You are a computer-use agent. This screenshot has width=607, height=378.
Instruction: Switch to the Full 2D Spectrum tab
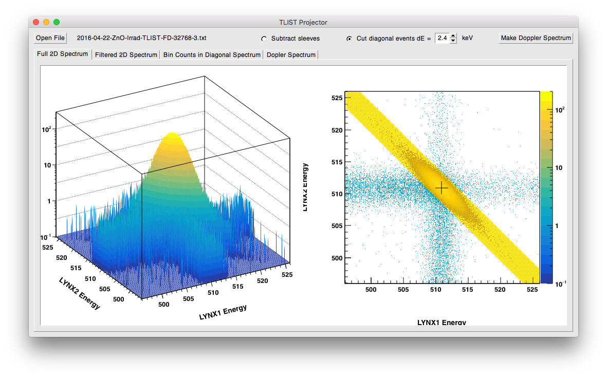point(62,54)
